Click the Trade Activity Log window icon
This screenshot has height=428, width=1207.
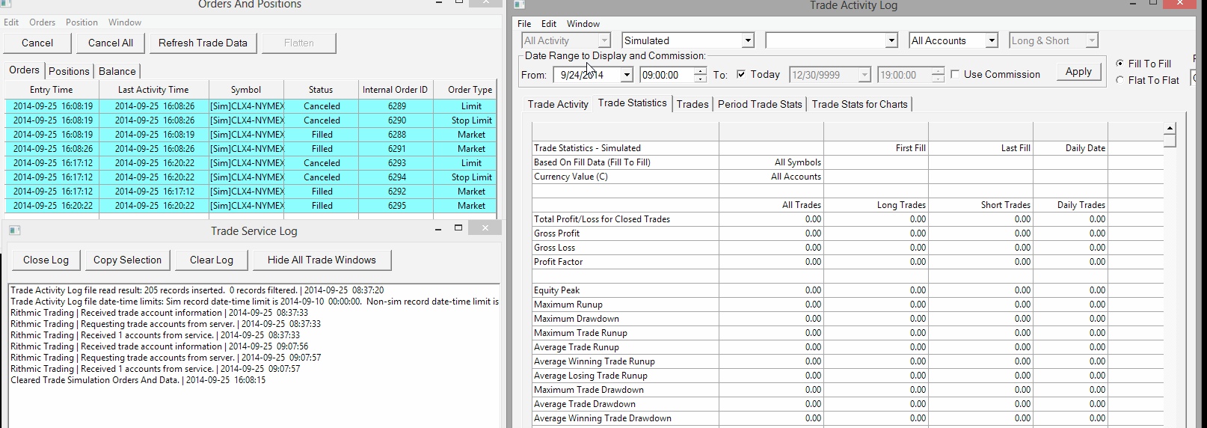tap(519, 4)
